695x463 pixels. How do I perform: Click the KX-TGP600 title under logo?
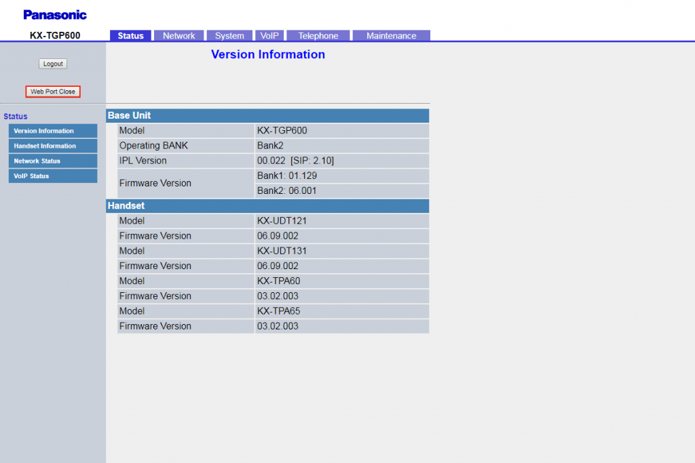pyautogui.click(x=55, y=35)
